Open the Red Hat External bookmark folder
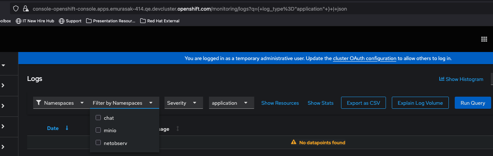This screenshot has height=156, width=493. tap(160, 21)
